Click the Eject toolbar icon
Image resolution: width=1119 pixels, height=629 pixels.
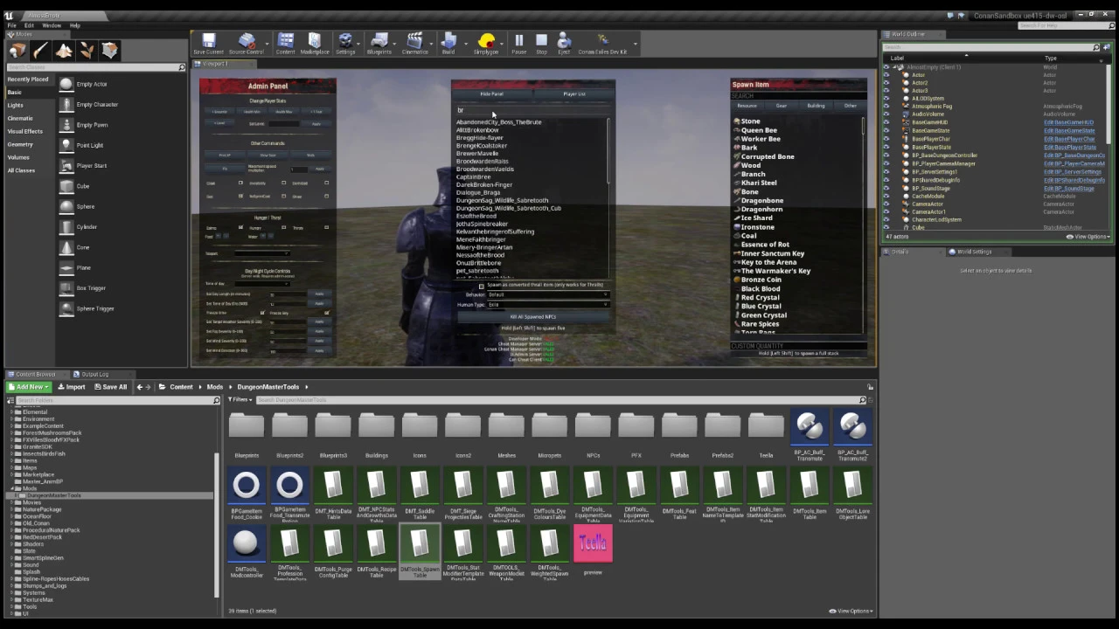(564, 42)
